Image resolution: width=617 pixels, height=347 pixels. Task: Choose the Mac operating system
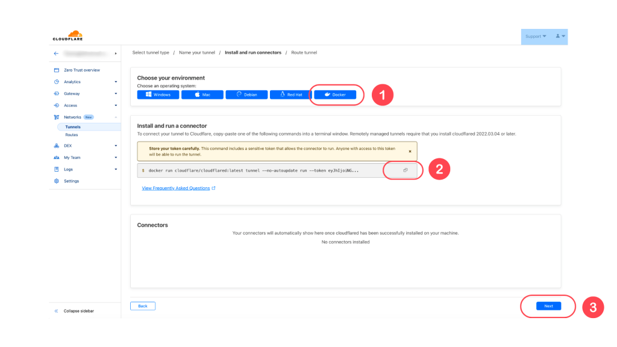click(x=202, y=95)
